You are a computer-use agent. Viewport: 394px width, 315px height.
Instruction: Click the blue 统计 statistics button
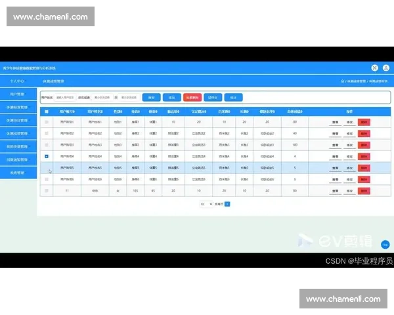(233, 98)
